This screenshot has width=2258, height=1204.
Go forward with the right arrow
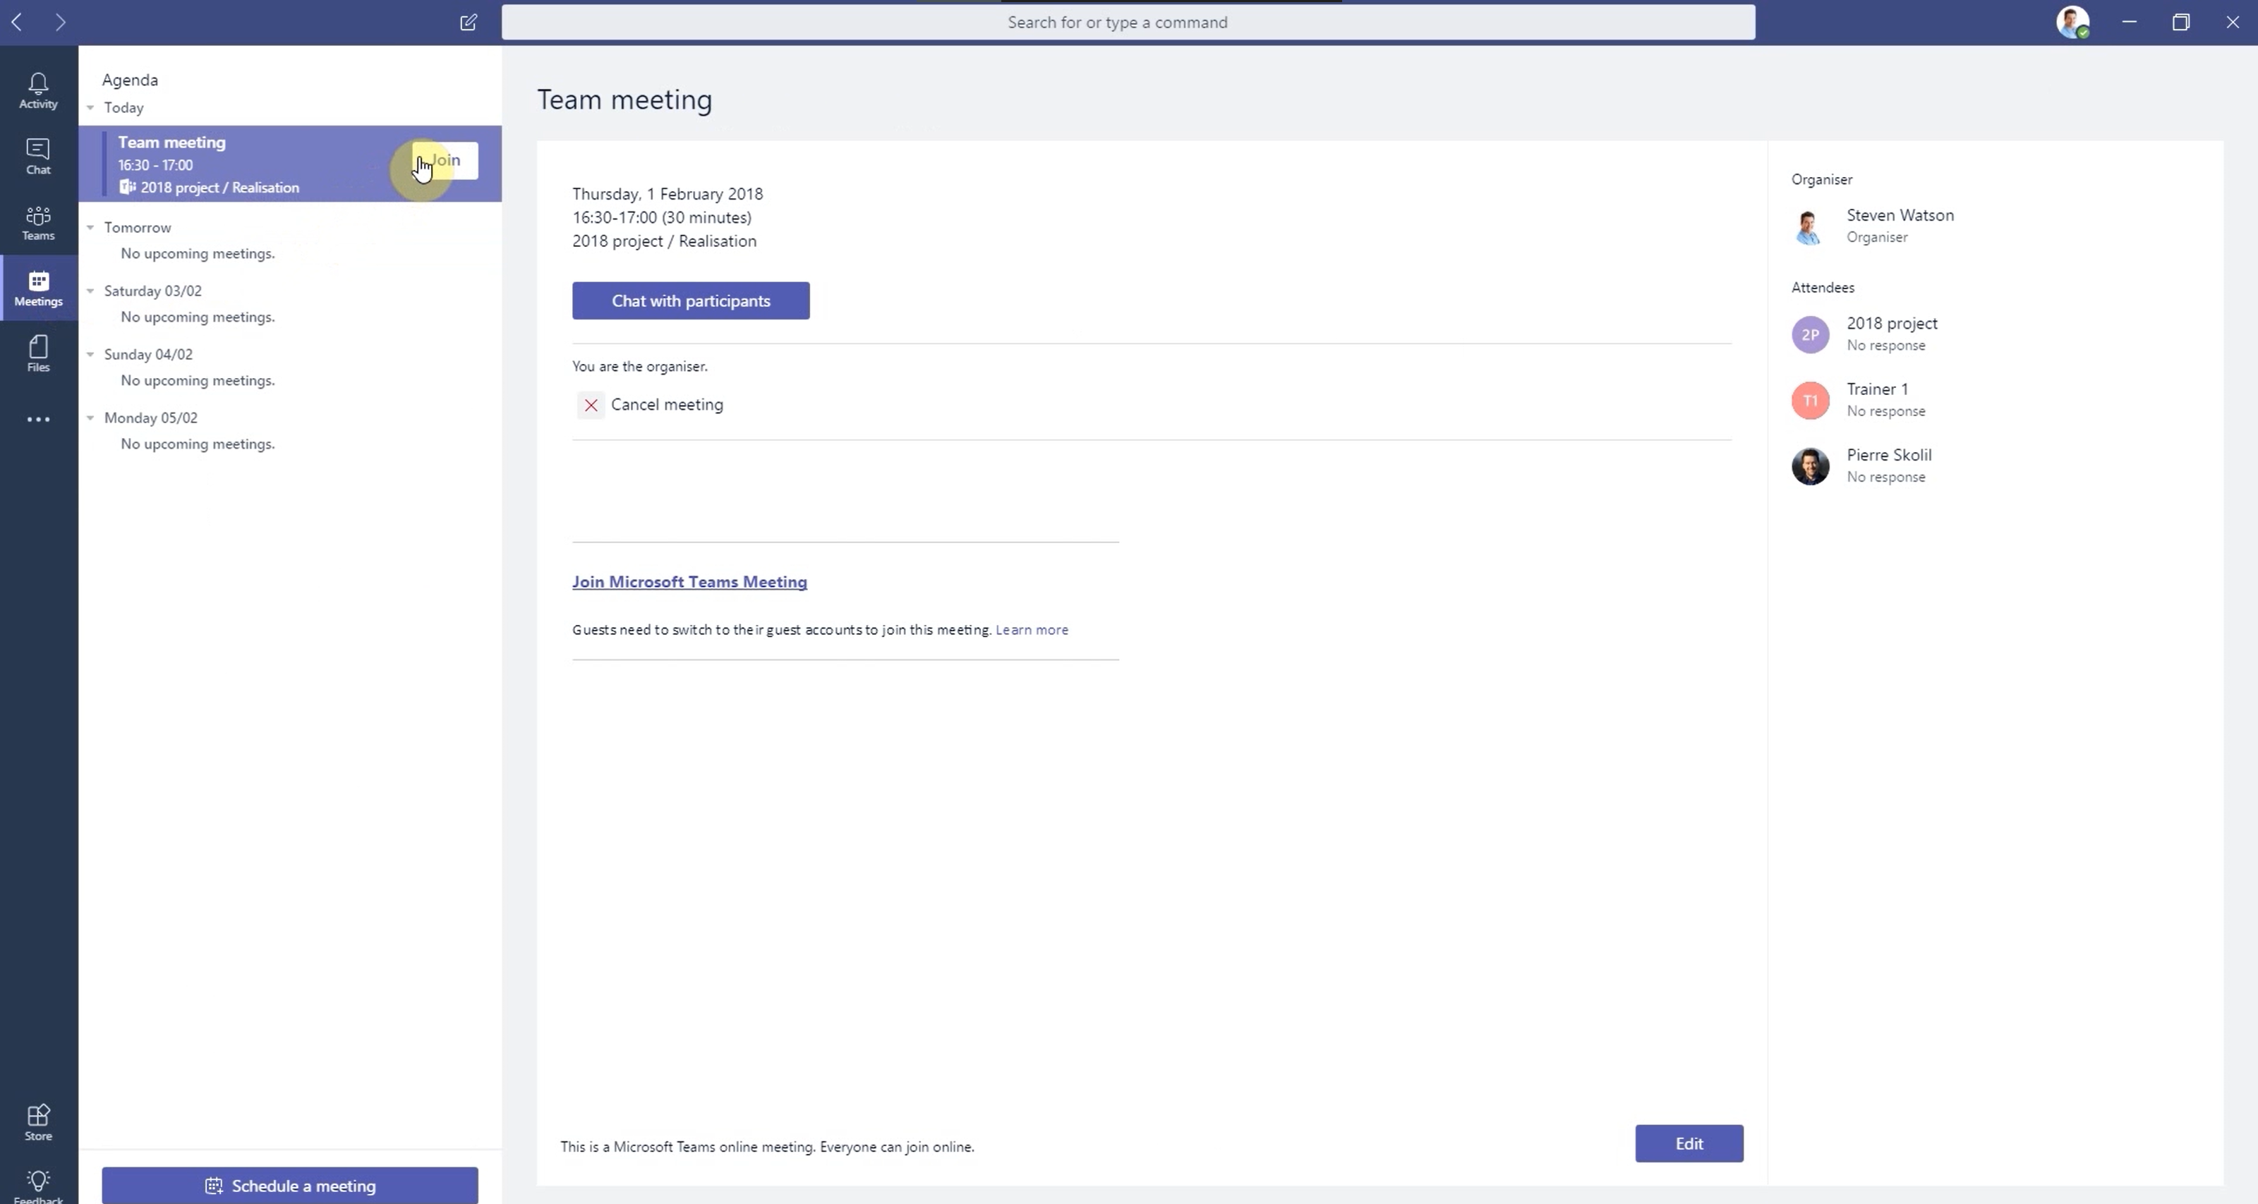pyautogui.click(x=59, y=22)
